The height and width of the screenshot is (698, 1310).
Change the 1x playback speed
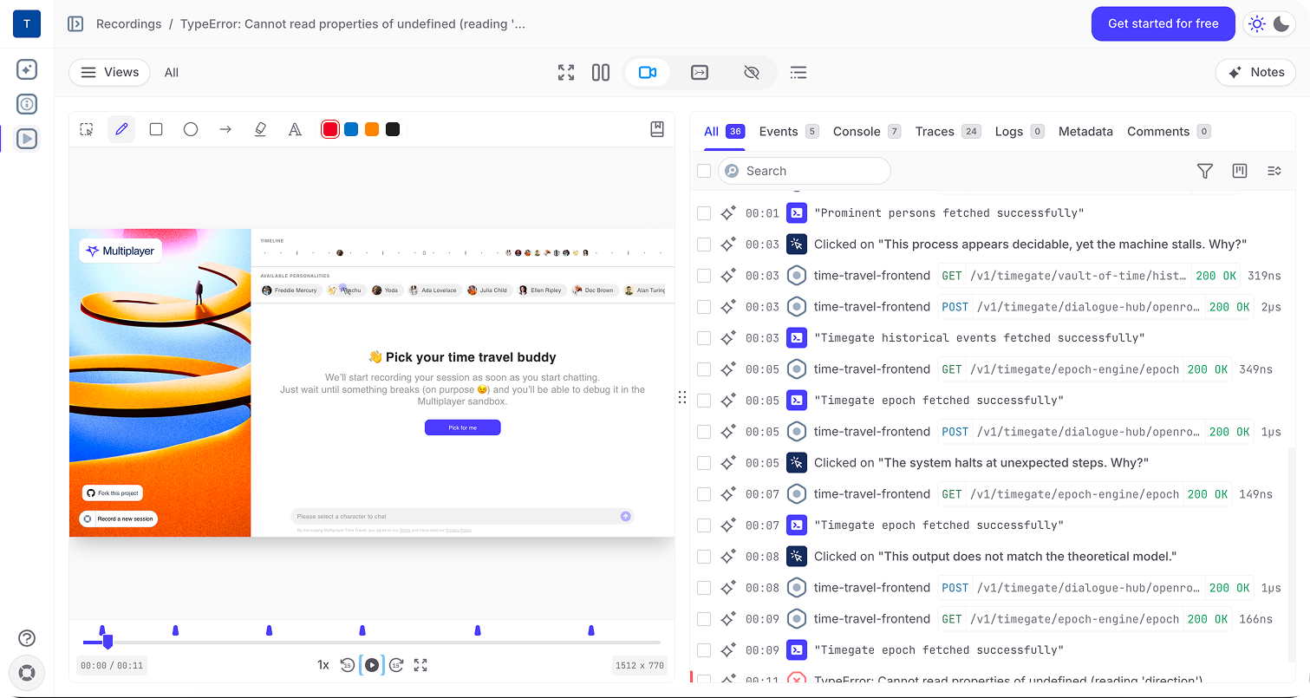tap(323, 665)
